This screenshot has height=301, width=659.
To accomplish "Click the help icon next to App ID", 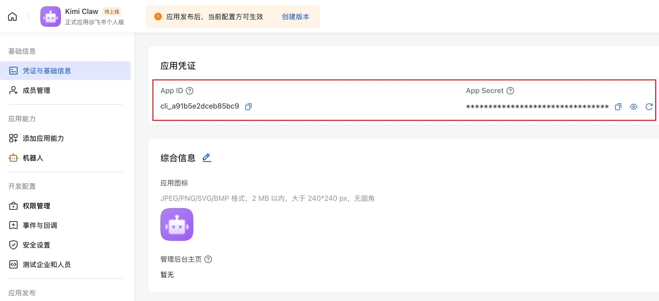I will pos(190,91).
